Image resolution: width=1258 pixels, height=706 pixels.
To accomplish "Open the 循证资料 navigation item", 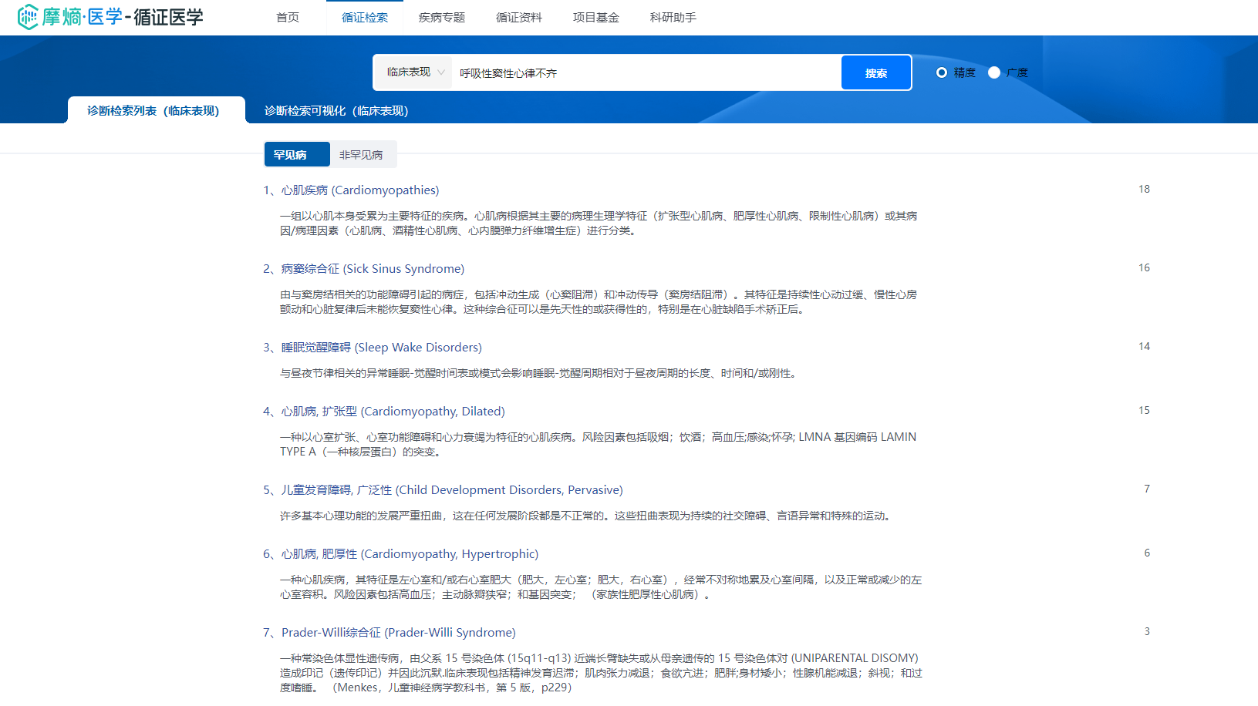I will point(519,18).
